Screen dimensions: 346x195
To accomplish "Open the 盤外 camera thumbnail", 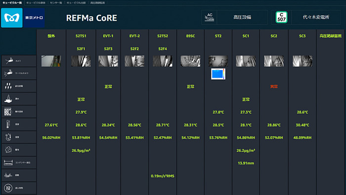I will point(51,61).
